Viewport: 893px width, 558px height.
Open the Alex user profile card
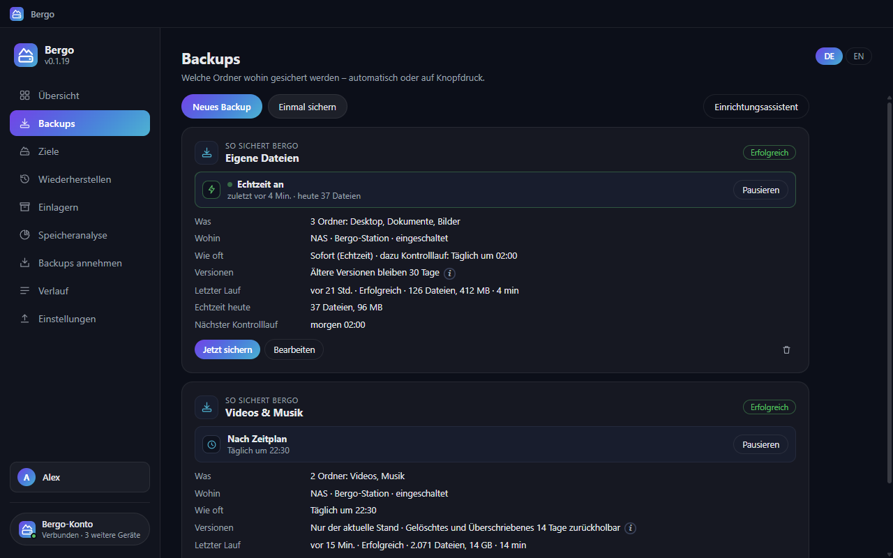[80, 477]
